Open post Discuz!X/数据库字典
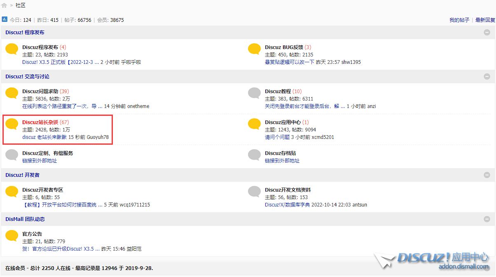 click(288, 205)
